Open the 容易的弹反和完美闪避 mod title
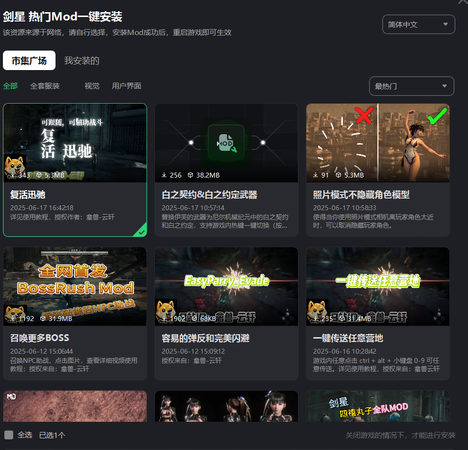Image resolution: width=468 pixels, height=450 pixels. 206,338
